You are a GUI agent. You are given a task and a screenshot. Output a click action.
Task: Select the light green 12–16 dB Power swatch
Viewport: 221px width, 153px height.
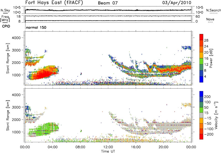(x=201, y=61)
